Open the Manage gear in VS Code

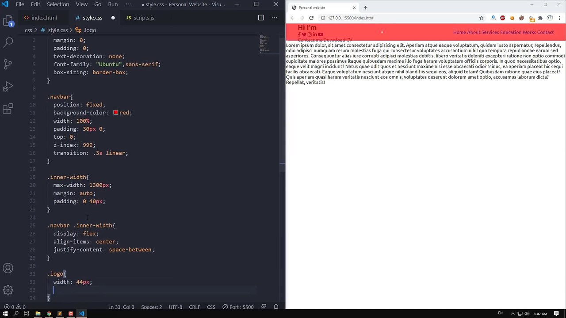8,290
